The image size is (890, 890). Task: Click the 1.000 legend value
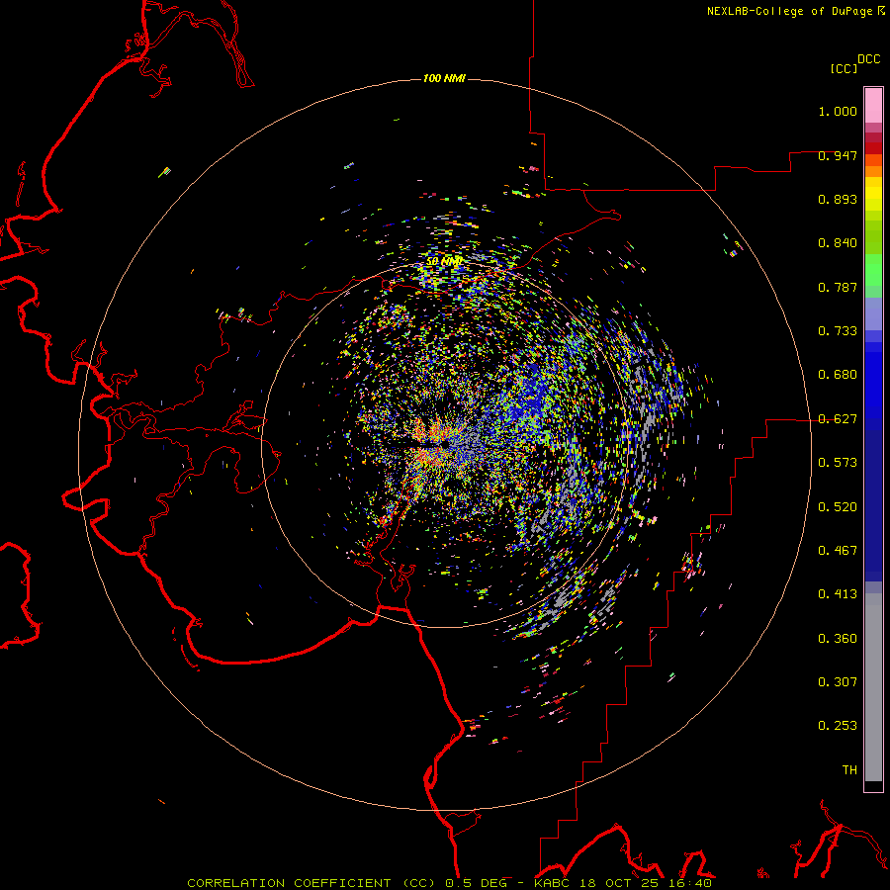838,111
